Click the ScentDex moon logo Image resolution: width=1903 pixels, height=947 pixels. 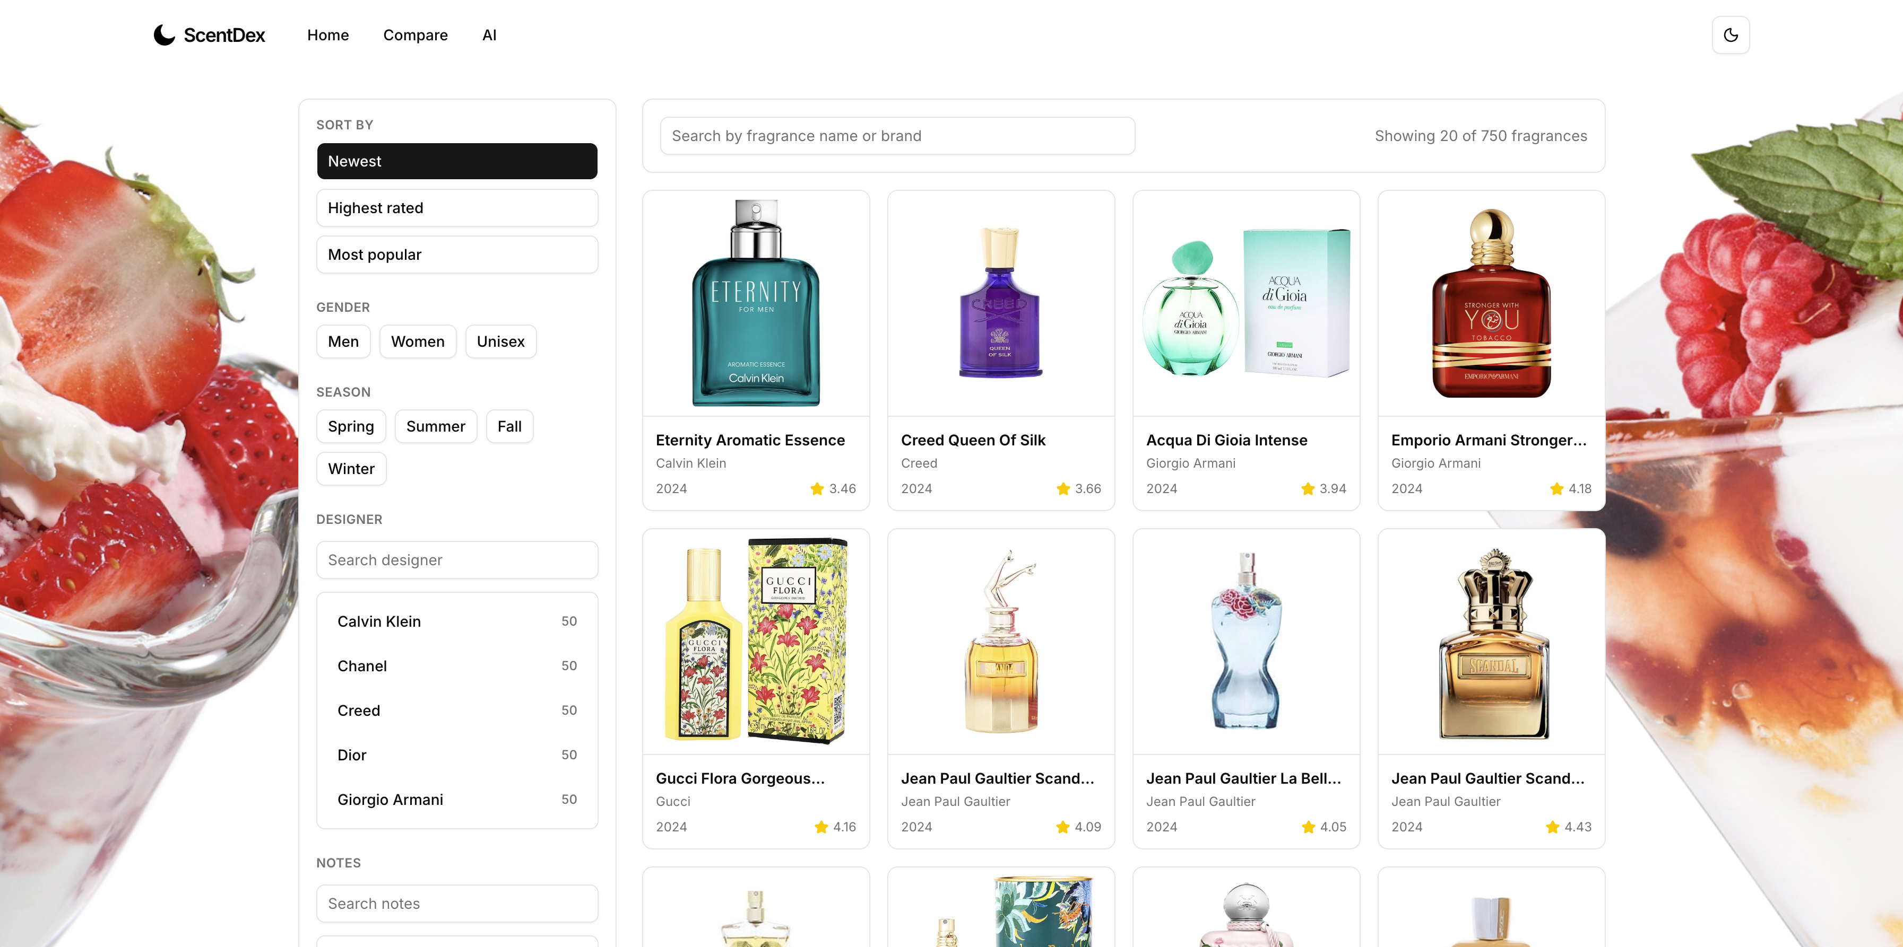163,34
